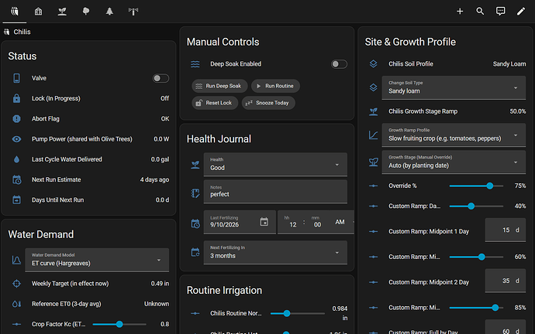Click the Abort Flag alert icon
This screenshot has width=535, height=334.
click(16, 119)
